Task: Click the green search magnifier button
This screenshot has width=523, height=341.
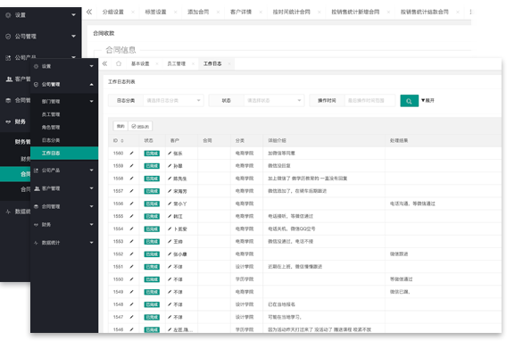Action: click(x=409, y=101)
